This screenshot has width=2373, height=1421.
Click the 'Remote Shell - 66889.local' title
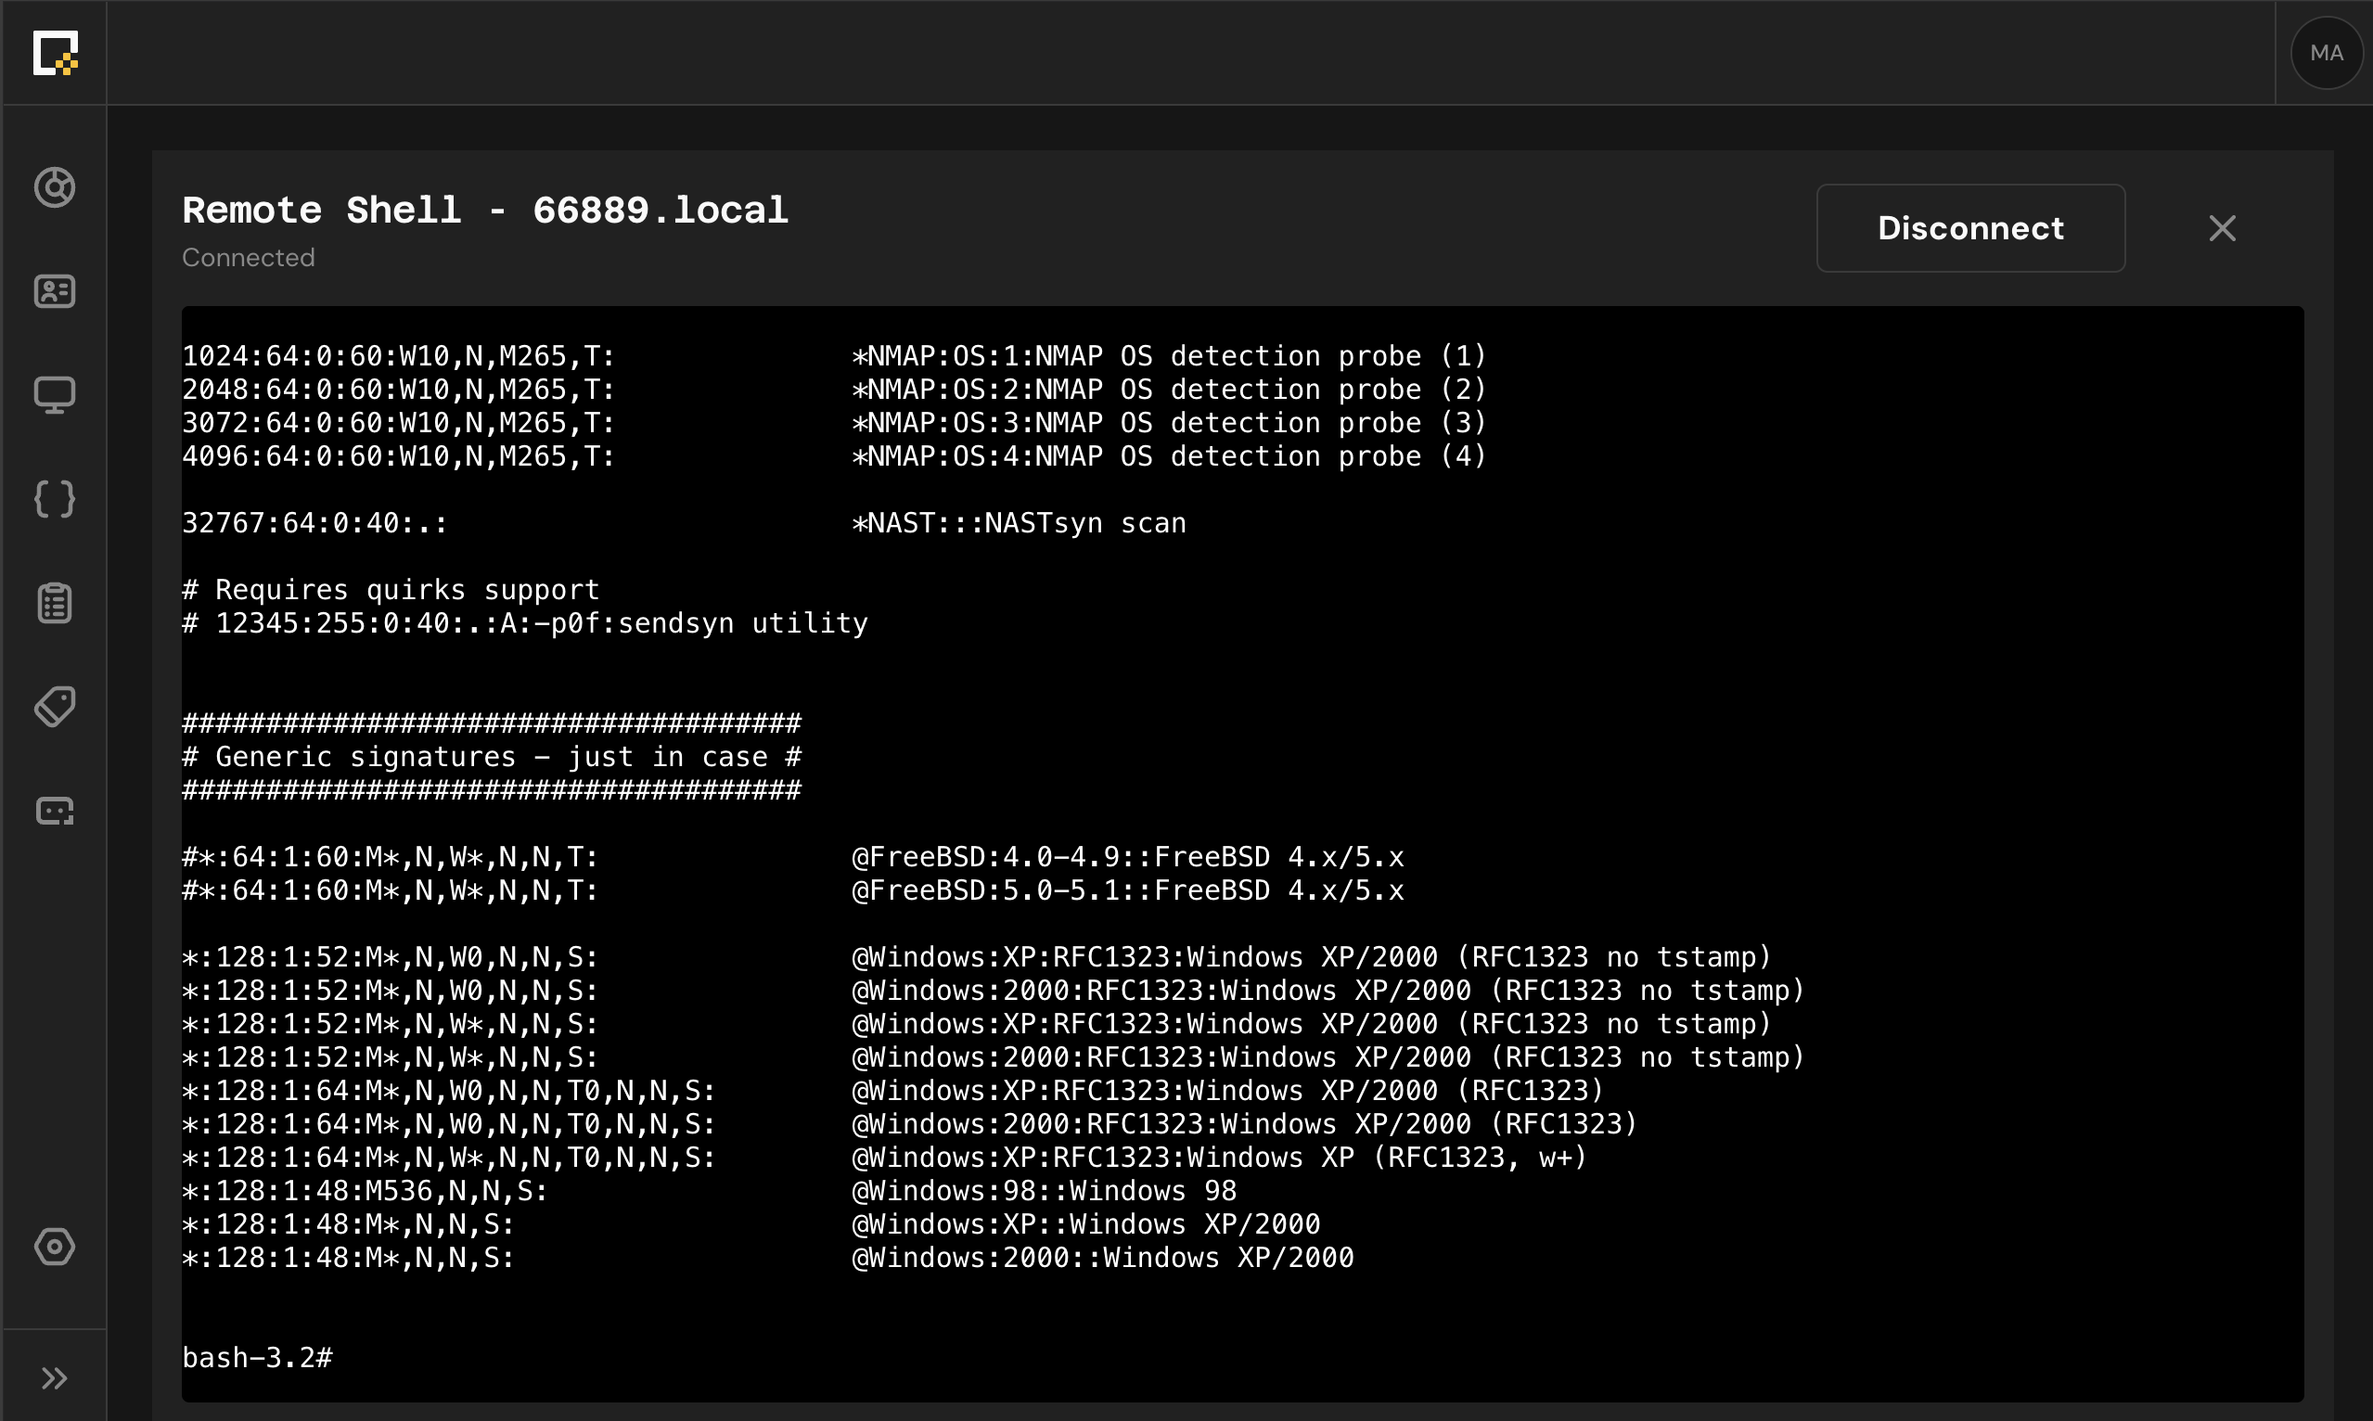point(484,211)
